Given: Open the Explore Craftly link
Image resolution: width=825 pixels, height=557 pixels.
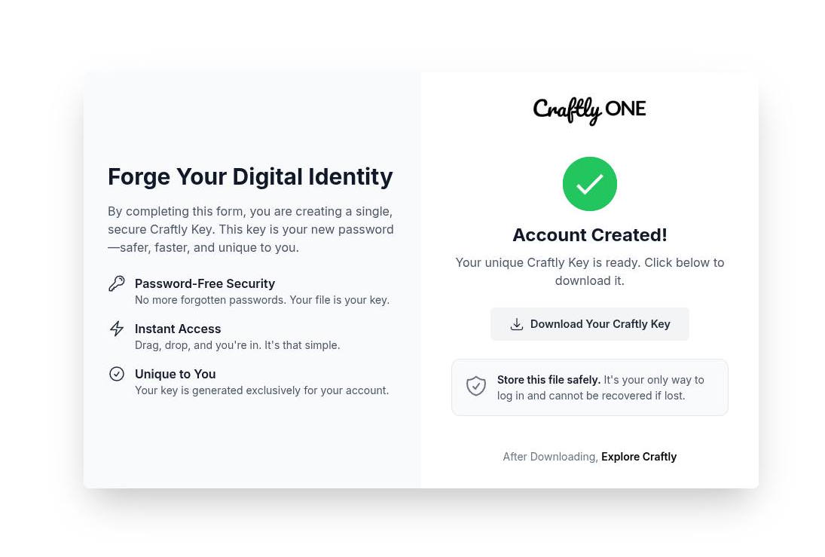Looking at the screenshot, I should coord(639,456).
